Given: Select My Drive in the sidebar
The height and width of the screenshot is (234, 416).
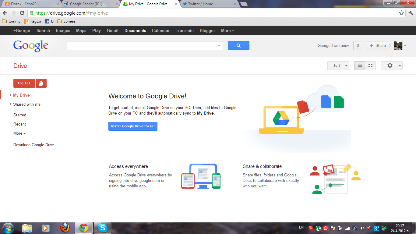Looking at the screenshot, I should tap(21, 95).
